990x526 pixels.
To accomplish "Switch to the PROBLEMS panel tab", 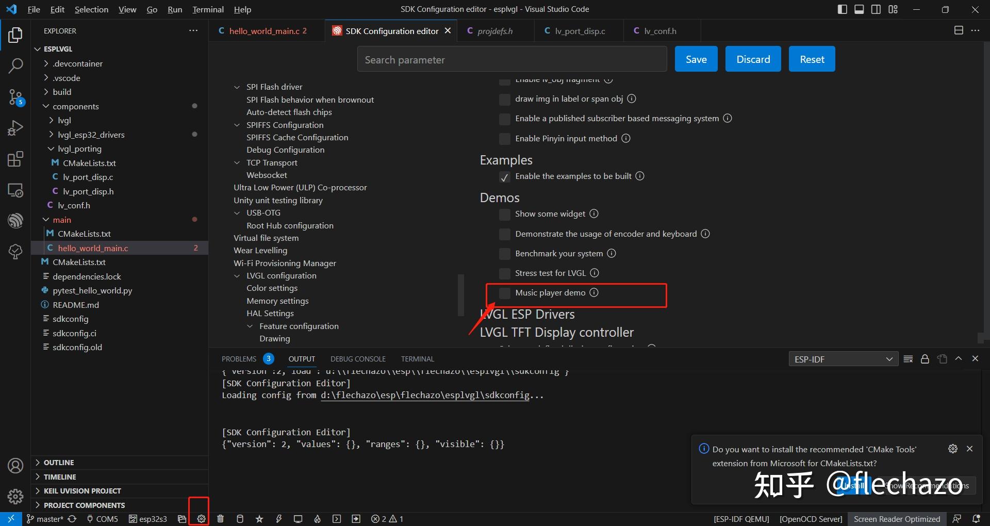I will point(239,359).
